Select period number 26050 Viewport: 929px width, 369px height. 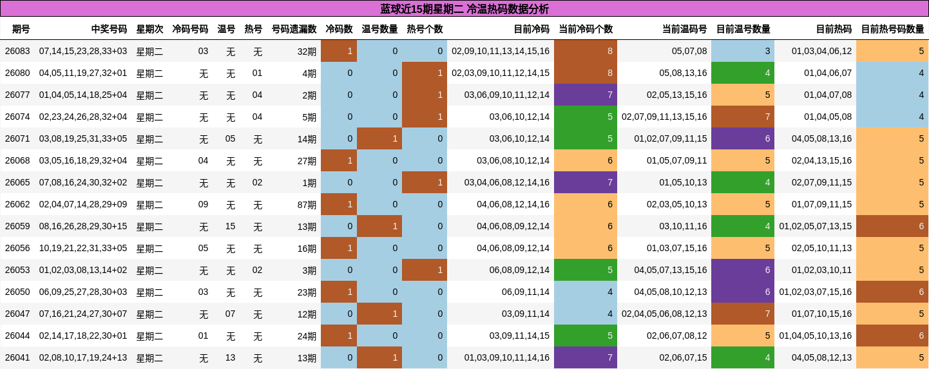(x=17, y=292)
